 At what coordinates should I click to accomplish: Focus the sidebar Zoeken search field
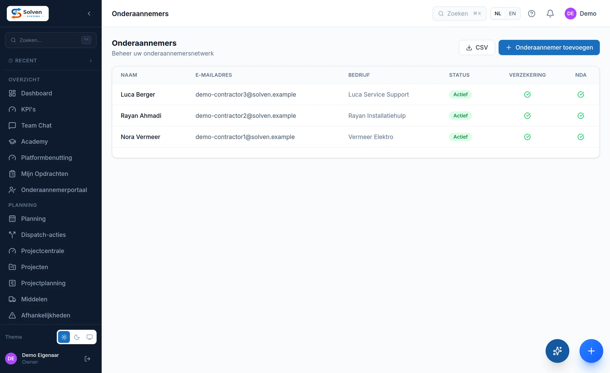[x=51, y=40]
